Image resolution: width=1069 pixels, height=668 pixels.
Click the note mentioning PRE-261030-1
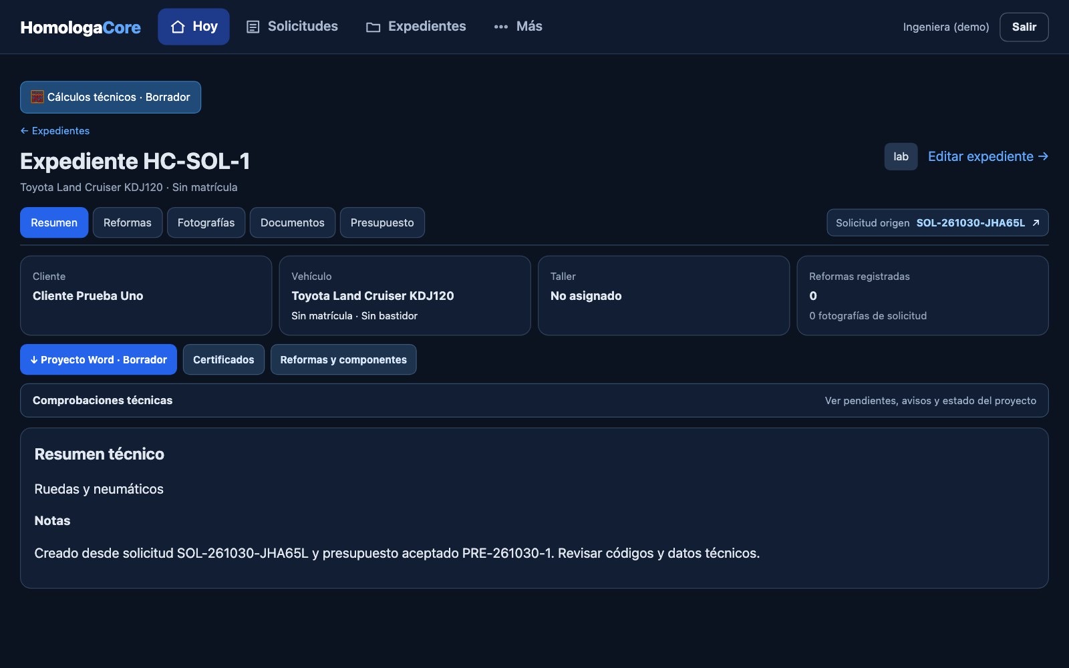point(397,553)
